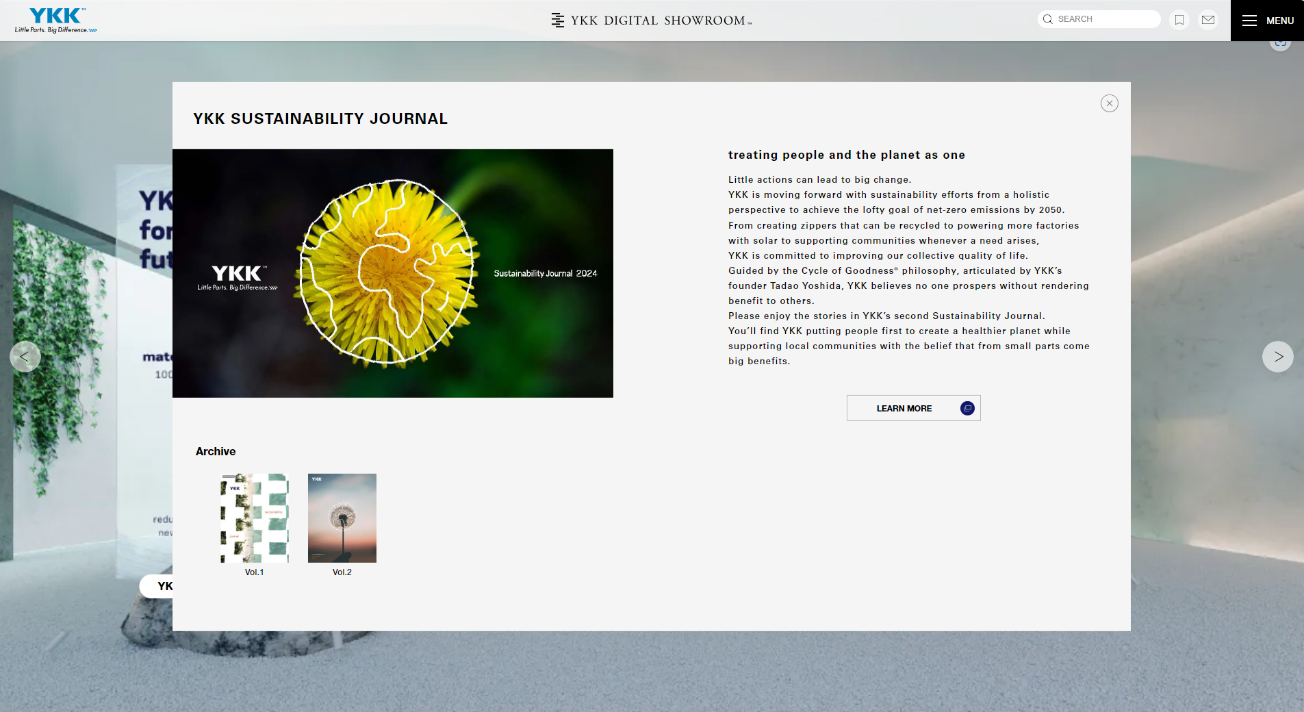
Task: Click the partly hidden YK pill button
Action: point(157,586)
